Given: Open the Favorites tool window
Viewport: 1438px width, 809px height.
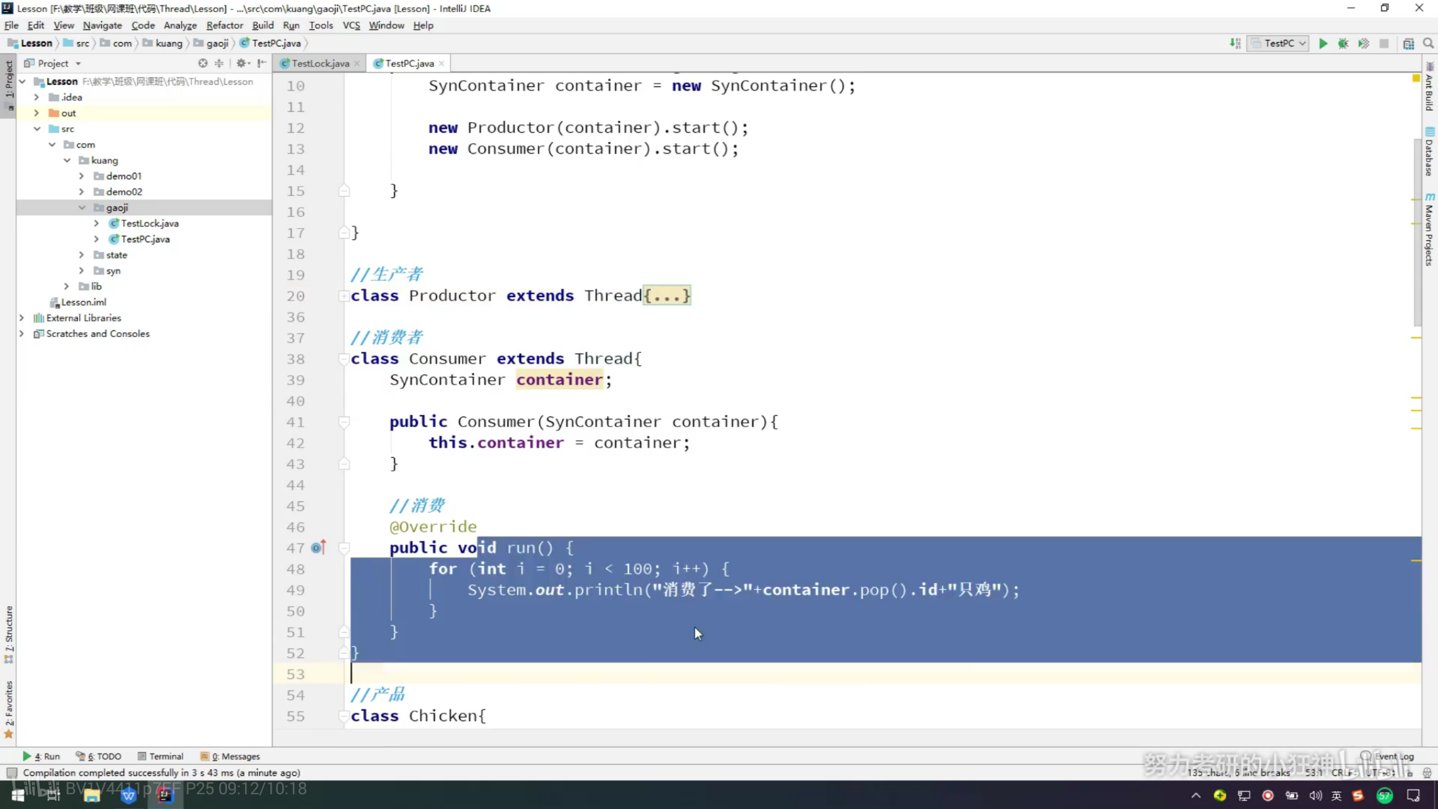Looking at the screenshot, I should click(x=8, y=709).
